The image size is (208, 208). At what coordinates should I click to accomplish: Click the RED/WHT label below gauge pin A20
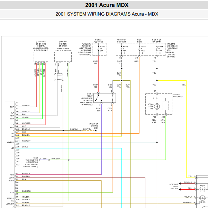tap(154, 121)
